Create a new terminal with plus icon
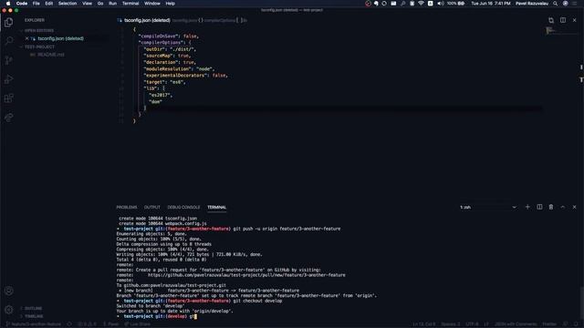The width and height of the screenshot is (584, 328). (x=527, y=207)
